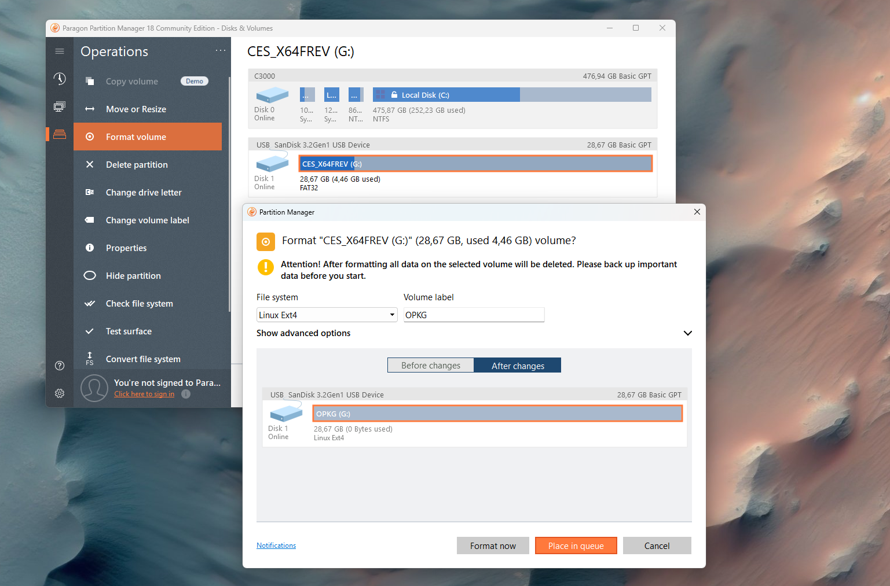Viewport: 890px width, 586px height.
Task: Click the yellow warning attention icon
Action: pyautogui.click(x=266, y=267)
